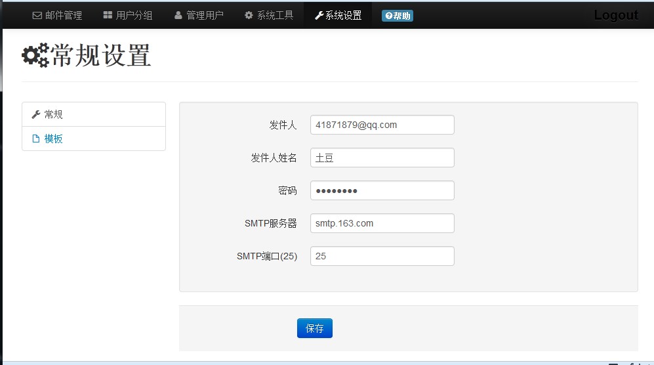Click the envelope icon beside 邮件管理
This screenshot has width=654, height=365.
click(x=37, y=15)
